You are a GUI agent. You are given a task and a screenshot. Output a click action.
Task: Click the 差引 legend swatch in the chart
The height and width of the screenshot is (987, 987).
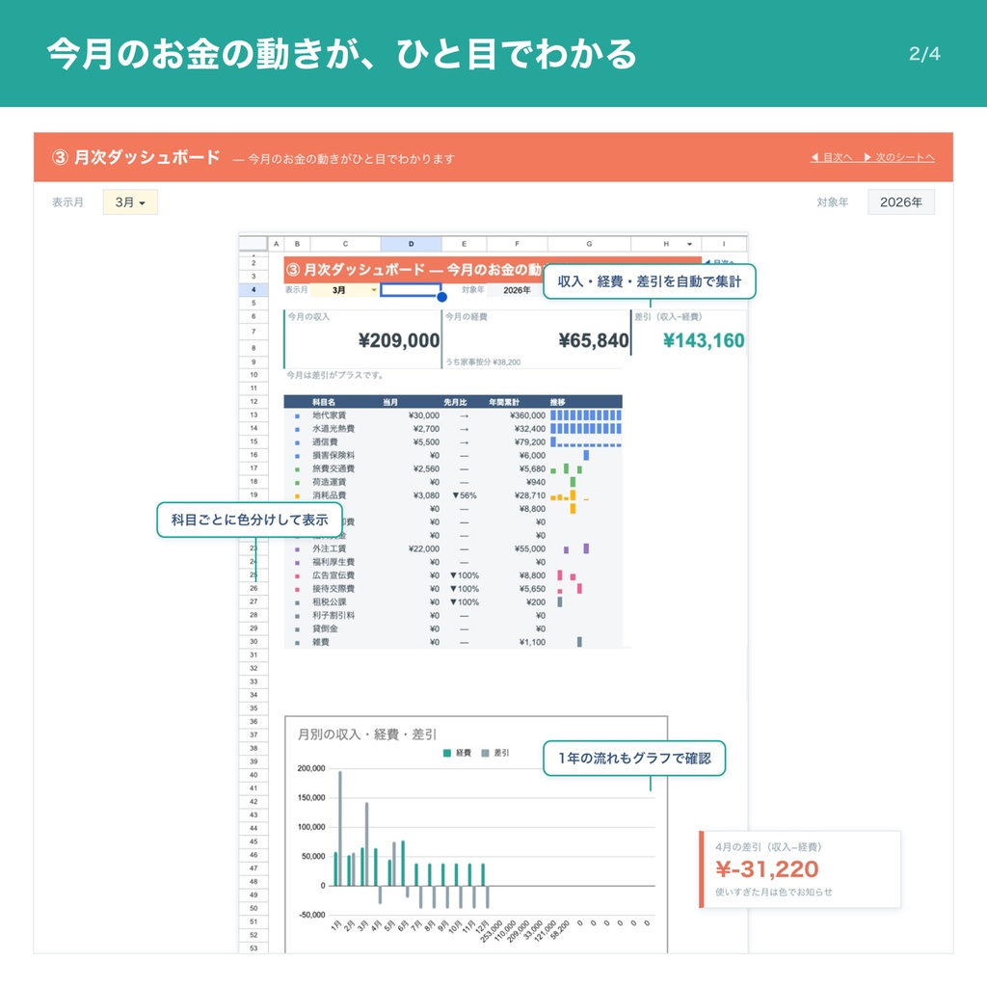[485, 753]
